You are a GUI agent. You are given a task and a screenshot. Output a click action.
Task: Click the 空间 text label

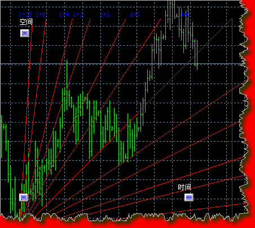coord(26,22)
